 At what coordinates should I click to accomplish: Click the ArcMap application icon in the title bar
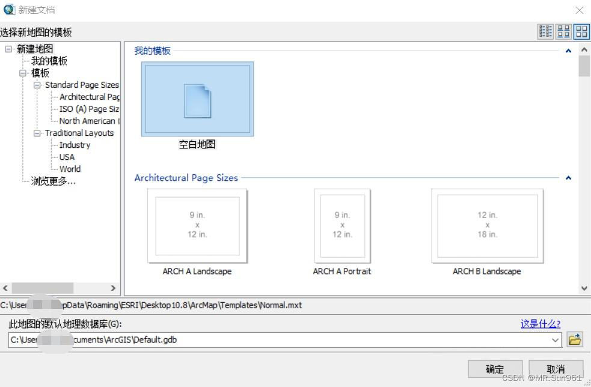(8, 10)
